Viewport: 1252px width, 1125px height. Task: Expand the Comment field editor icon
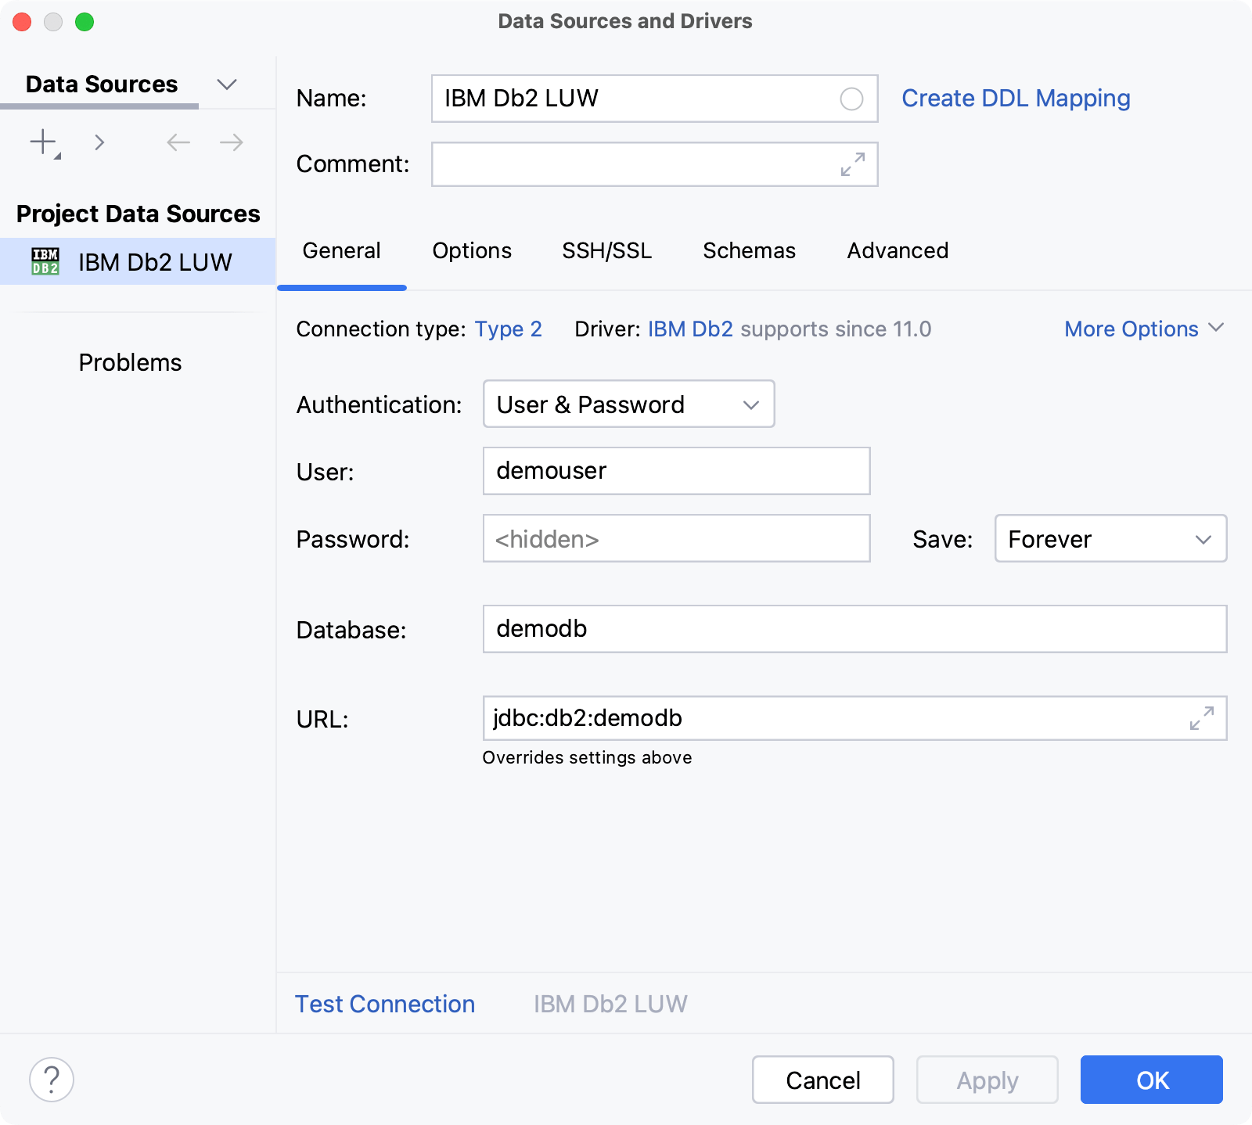click(852, 164)
